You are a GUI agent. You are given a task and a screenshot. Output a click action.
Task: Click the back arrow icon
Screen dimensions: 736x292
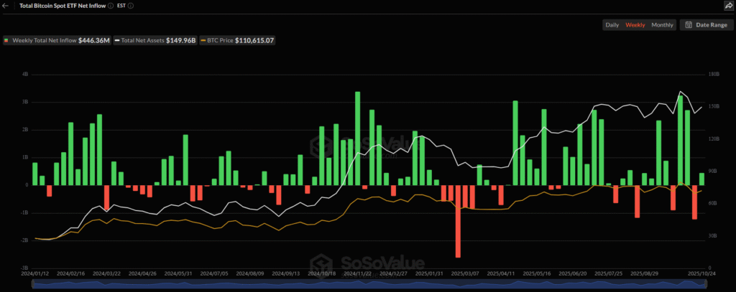tap(6, 6)
